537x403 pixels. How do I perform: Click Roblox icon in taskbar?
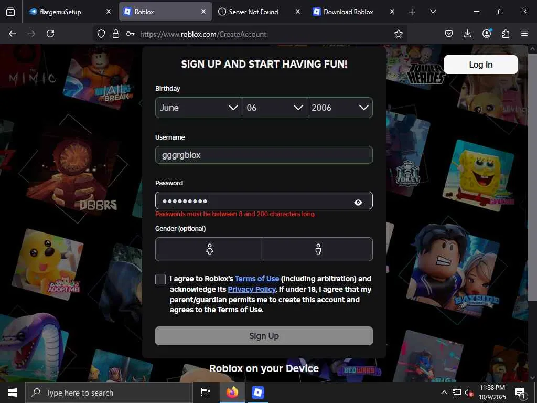coord(258,393)
